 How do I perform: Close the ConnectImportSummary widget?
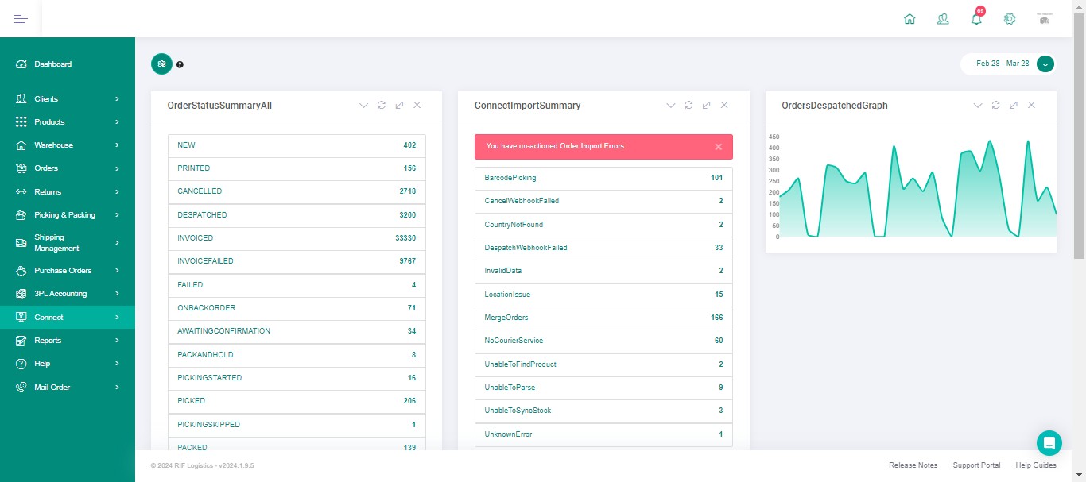724,105
